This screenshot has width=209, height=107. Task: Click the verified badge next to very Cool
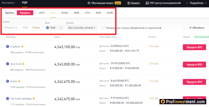(23, 64)
